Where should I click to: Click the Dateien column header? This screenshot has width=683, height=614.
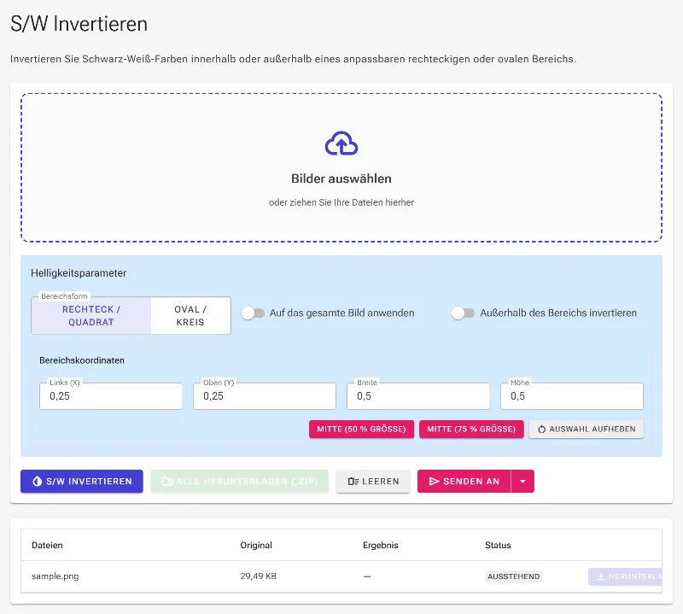[x=47, y=545]
